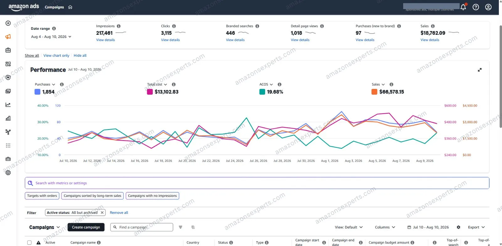Open the Date range dropdown

51,37
